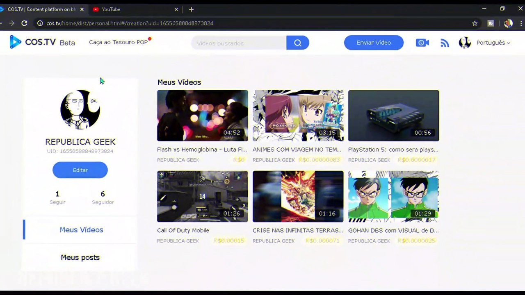Click the Meus Vídeos section heading
Screen dimensions: 525x295
point(179,82)
